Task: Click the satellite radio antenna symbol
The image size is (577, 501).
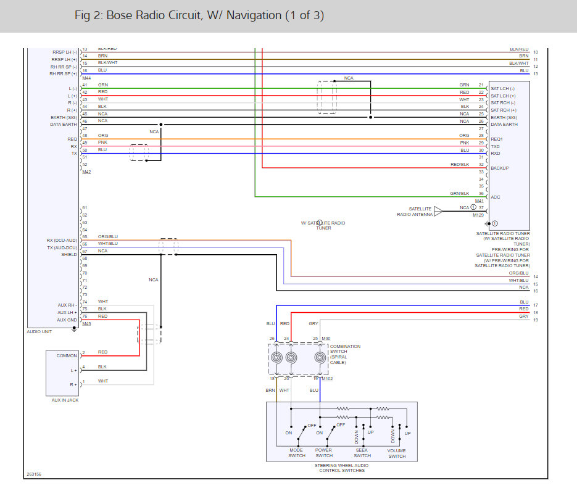Action: [438, 211]
